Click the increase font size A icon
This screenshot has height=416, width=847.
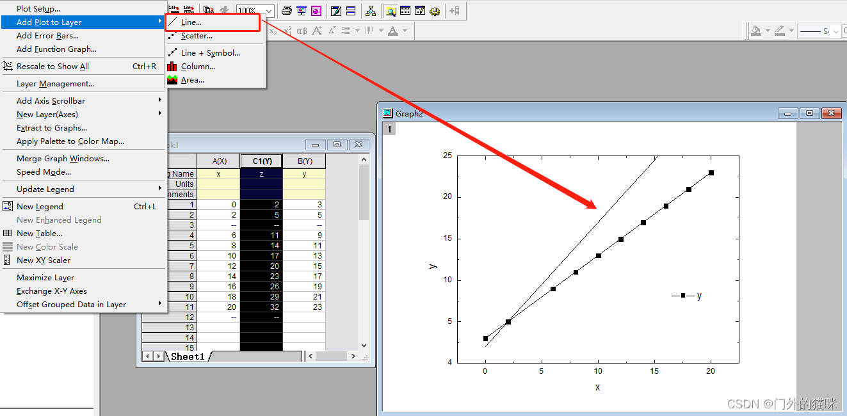coord(317,31)
